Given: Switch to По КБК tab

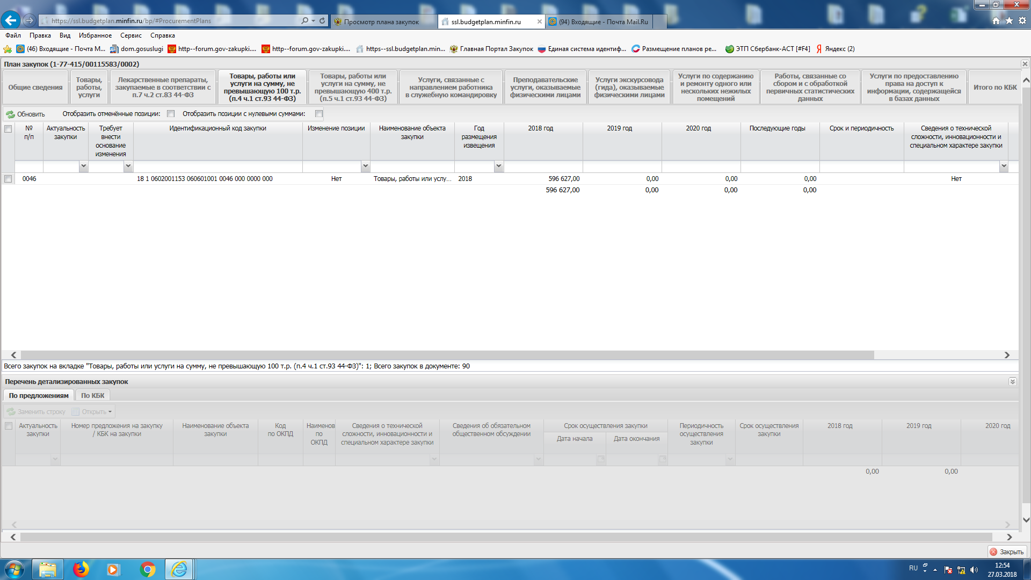Looking at the screenshot, I should [92, 396].
